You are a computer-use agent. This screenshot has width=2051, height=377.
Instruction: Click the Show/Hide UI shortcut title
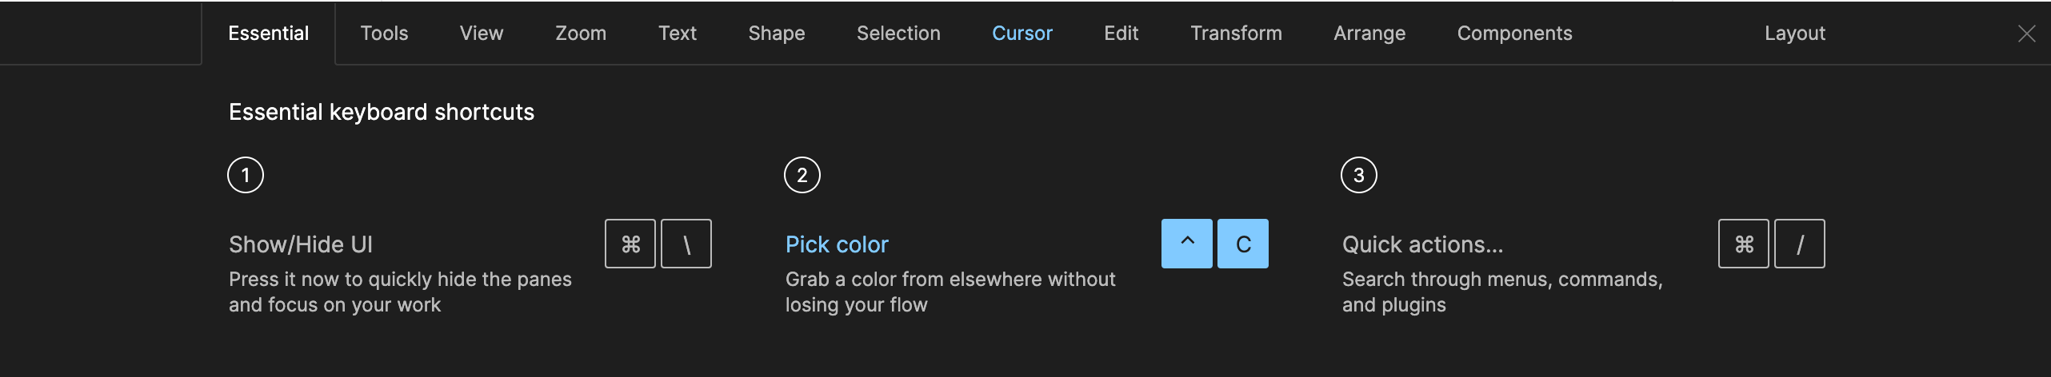(301, 244)
